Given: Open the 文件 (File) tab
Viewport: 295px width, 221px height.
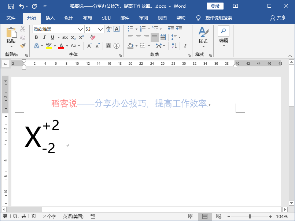Looking at the screenshot, I should point(11,18).
